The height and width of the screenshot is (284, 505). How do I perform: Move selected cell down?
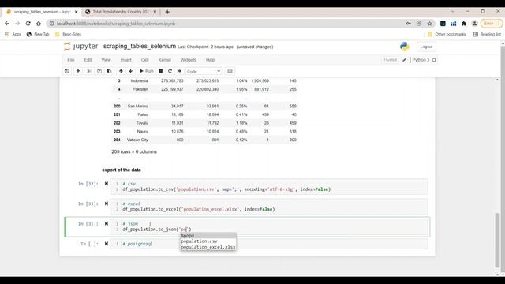click(x=130, y=71)
